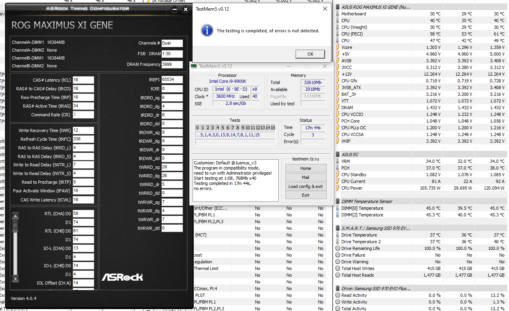This screenshot has width=509, height=311.
Task: Click the Command Rate (CR) field
Action: tap(83, 115)
